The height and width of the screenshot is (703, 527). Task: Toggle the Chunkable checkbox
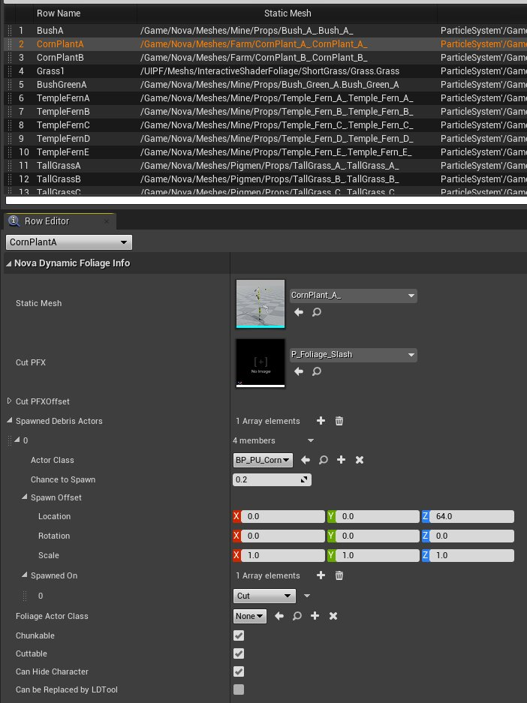pos(239,635)
